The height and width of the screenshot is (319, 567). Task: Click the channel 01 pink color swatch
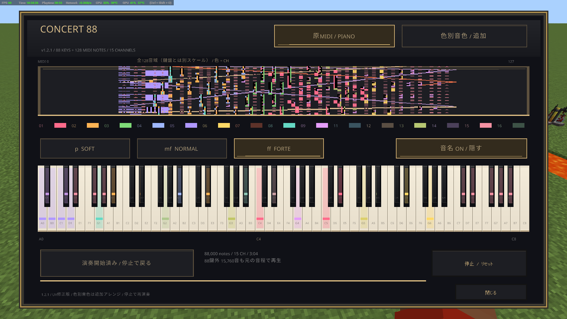[x=60, y=125]
